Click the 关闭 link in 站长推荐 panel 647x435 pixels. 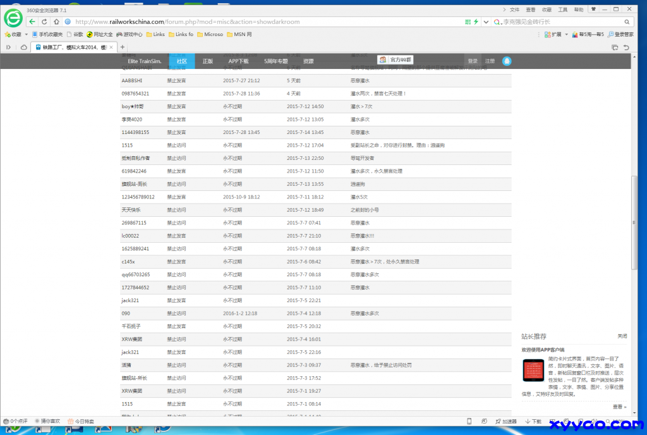tap(622, 336)
